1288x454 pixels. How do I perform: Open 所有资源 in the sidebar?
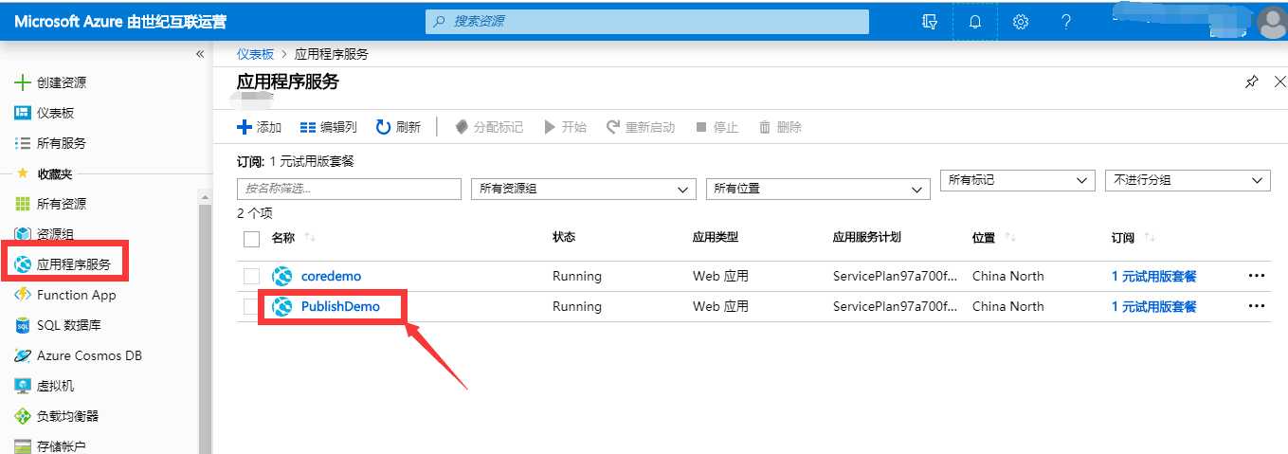[x=51, y=204]
